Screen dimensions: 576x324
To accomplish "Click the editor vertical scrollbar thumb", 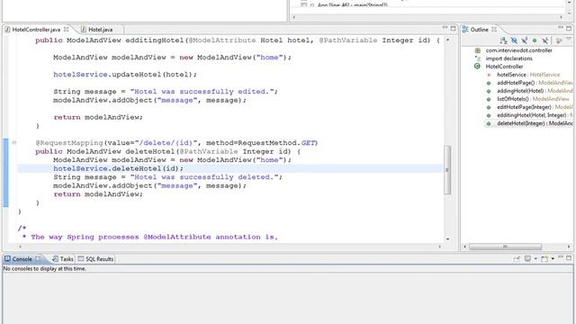I will 447,169.
